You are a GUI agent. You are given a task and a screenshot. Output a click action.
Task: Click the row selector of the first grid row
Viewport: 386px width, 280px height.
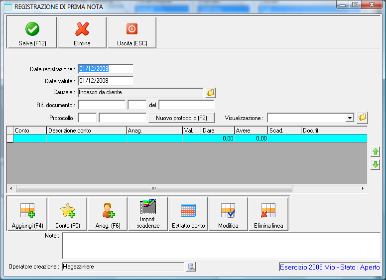tap(10, 139)
